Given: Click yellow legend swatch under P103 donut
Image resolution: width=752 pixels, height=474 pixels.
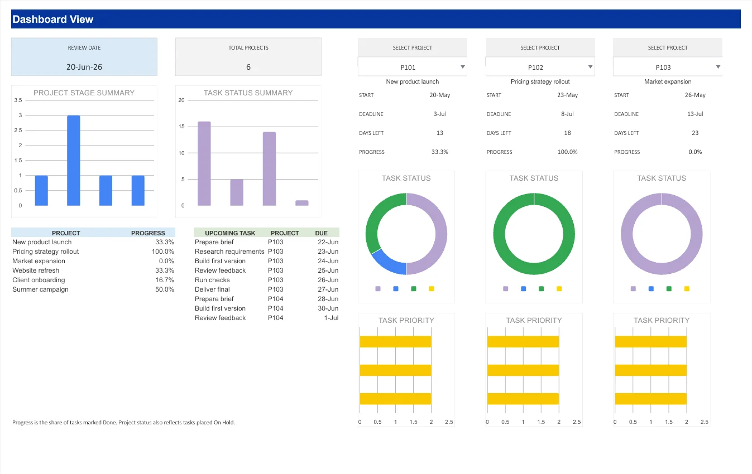Looking at the screenshot, I should click(687, 289).
